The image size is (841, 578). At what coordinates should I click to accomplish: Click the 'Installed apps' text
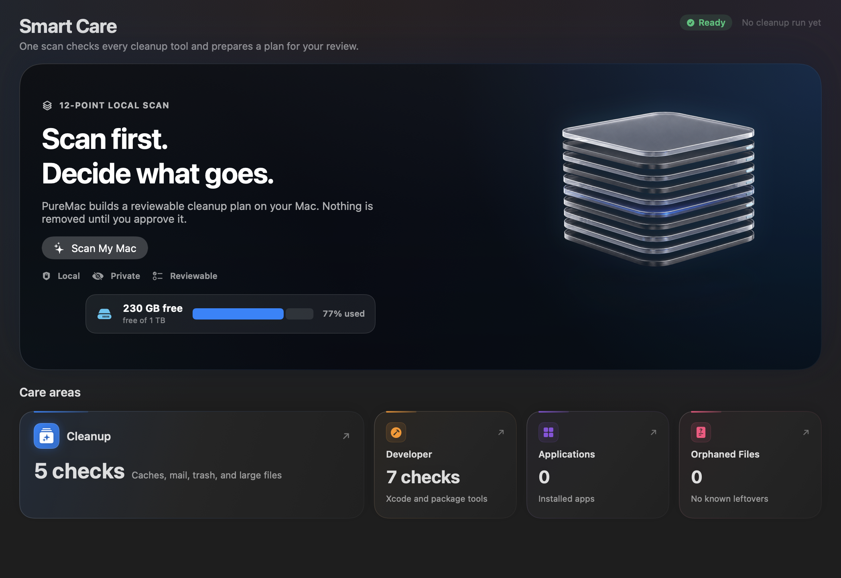[x=567, y=499]
